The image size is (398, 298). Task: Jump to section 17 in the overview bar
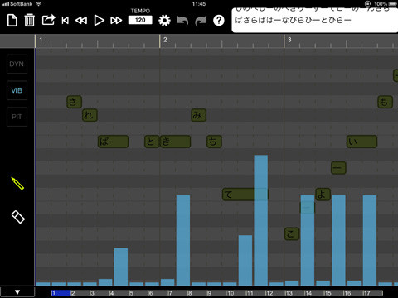pyautogui.click(x=372, y=293)
